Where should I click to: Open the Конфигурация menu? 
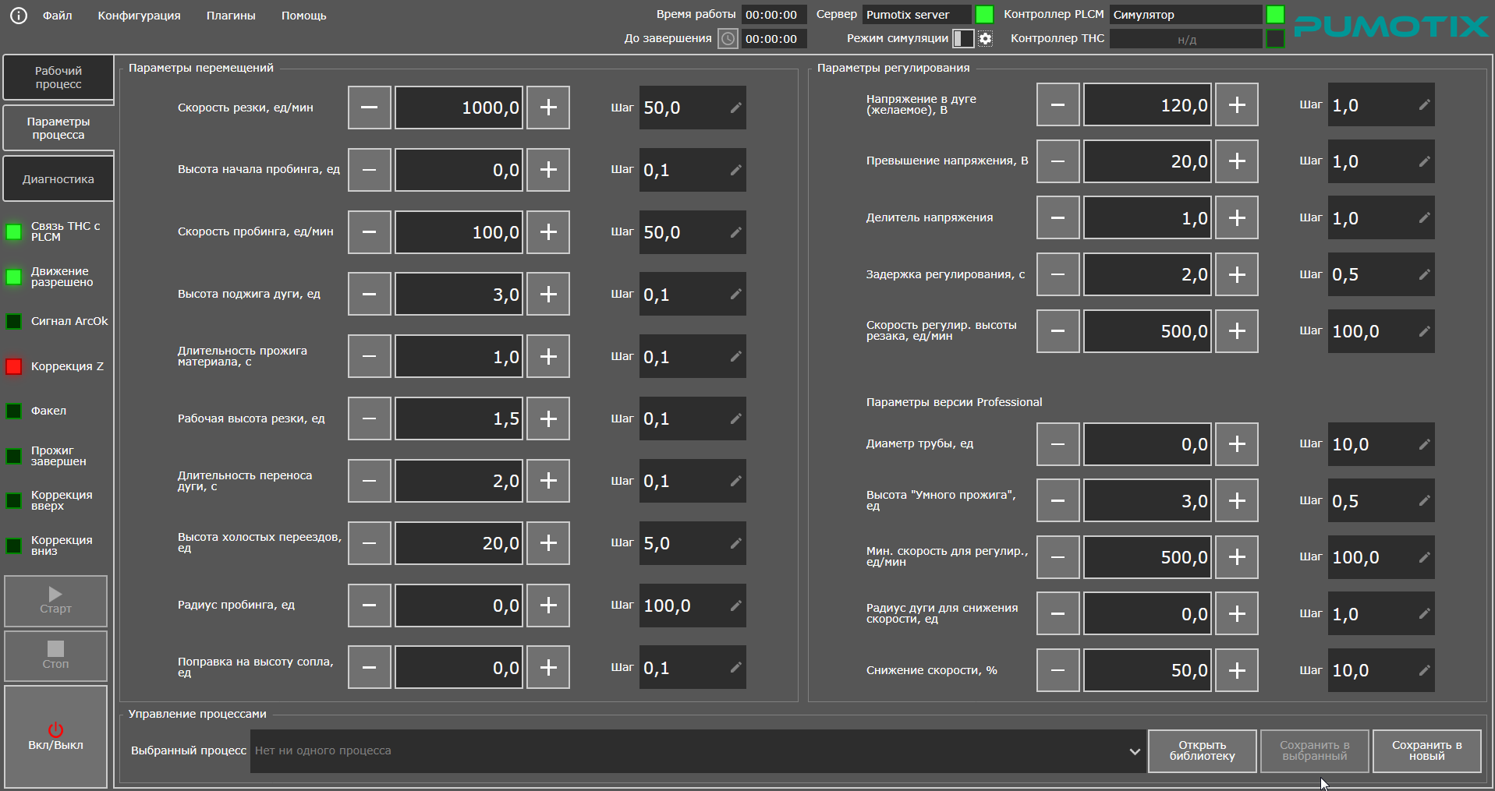coord(139,16)
